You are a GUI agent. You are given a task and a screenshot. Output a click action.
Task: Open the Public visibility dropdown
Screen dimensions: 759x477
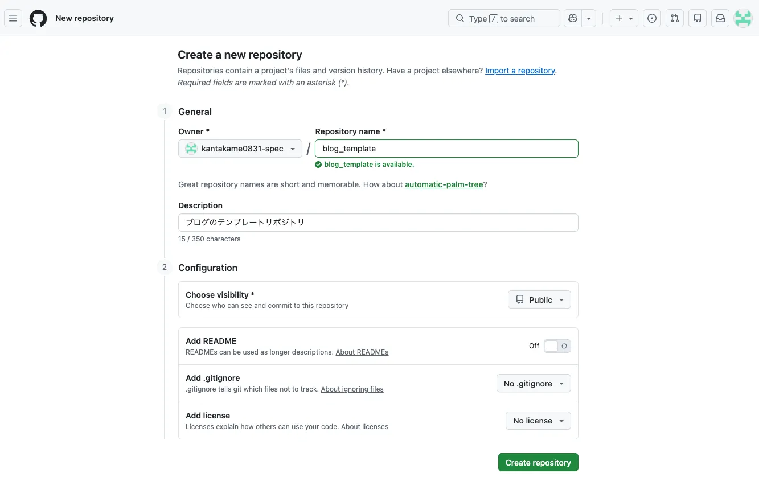pos(539,300)
